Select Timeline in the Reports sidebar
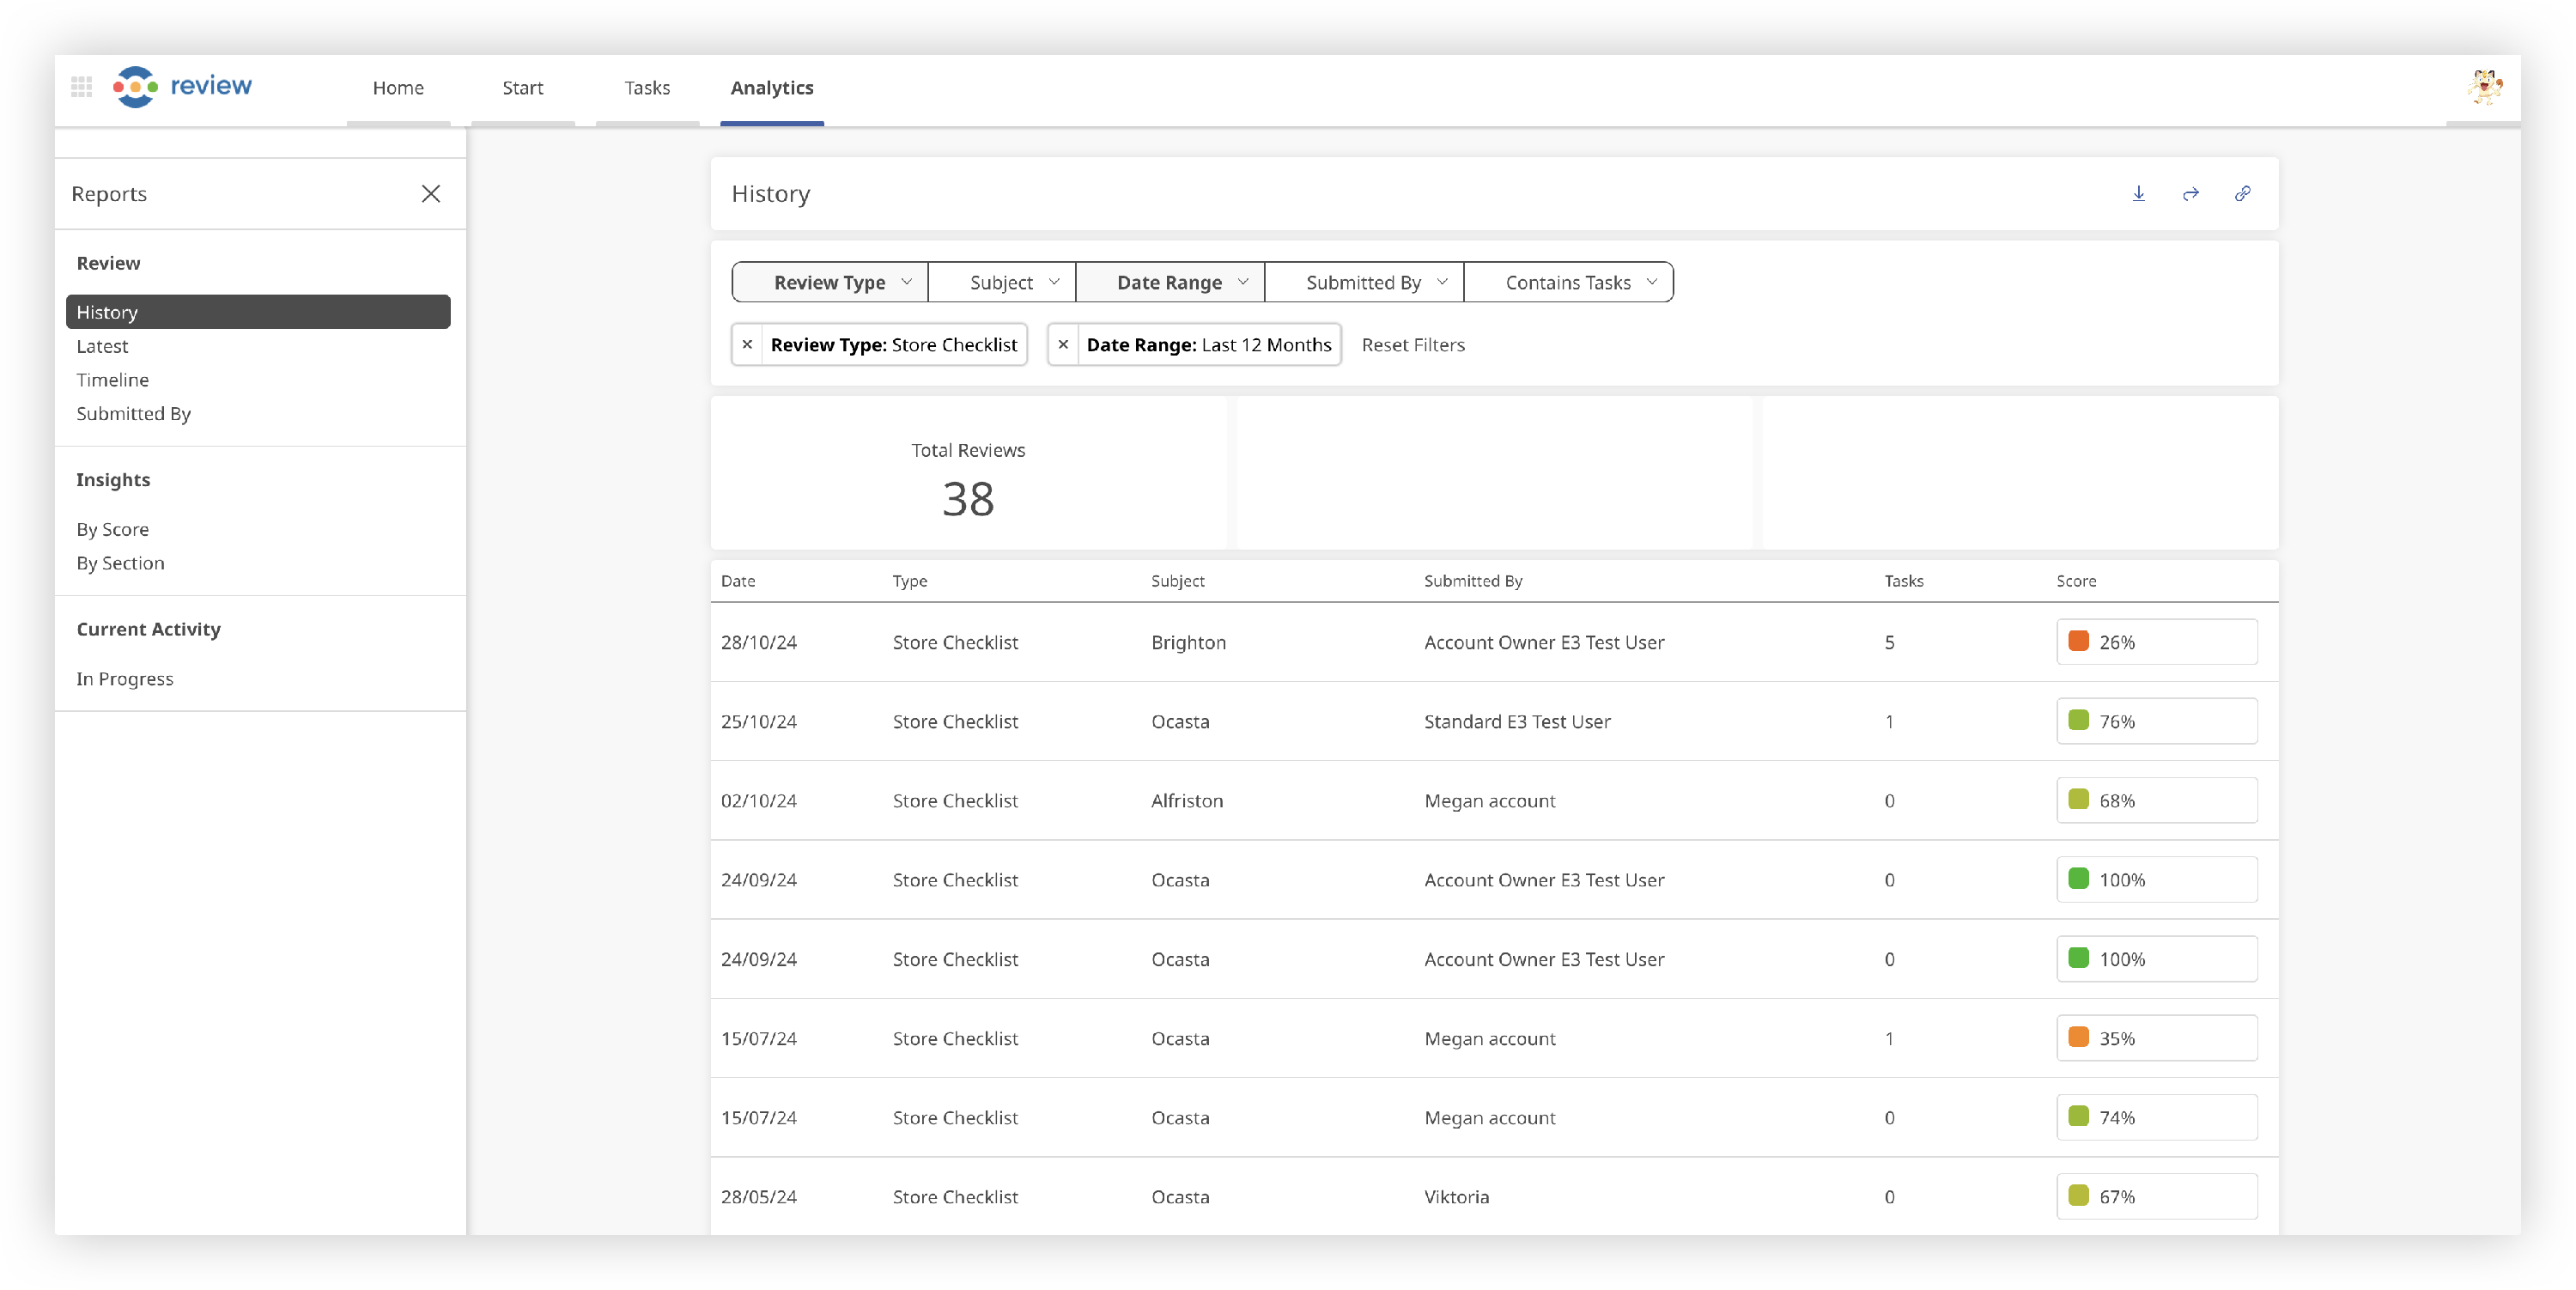This screenshot has height=1290, width=2576. 112,380
